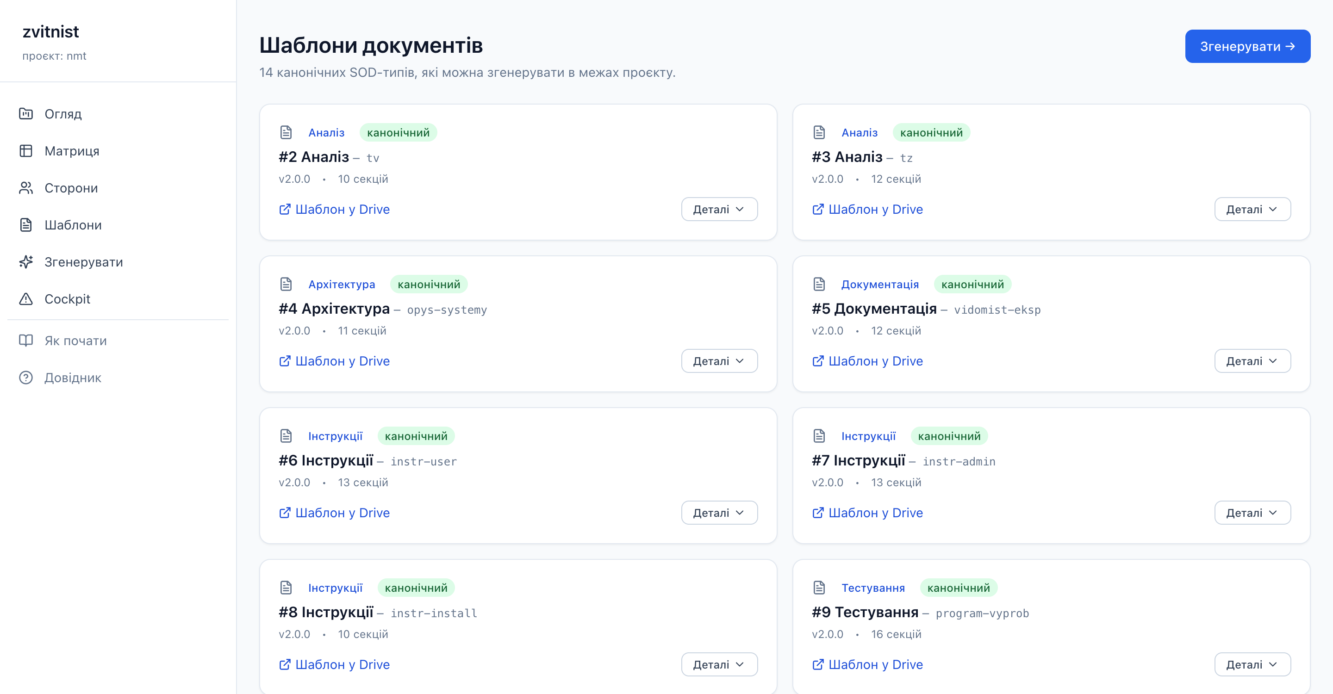The width and height of the screenshot is (1333, 694).
Task: Click the text 16 секцій
Action: pyautogui.click(x=896, y=634)
